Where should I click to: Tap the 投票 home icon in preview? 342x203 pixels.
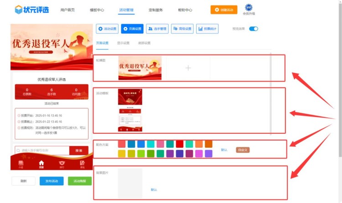click(41, 164)
